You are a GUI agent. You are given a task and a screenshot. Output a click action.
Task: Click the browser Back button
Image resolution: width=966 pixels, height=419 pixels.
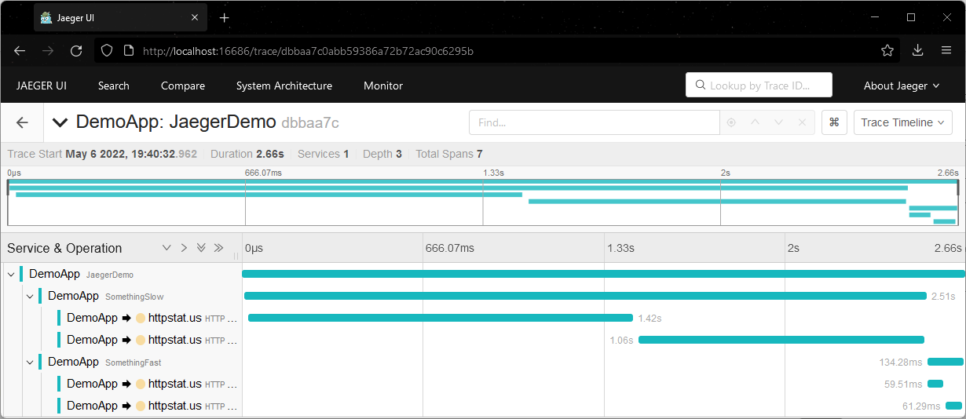(x=20, y=50)
